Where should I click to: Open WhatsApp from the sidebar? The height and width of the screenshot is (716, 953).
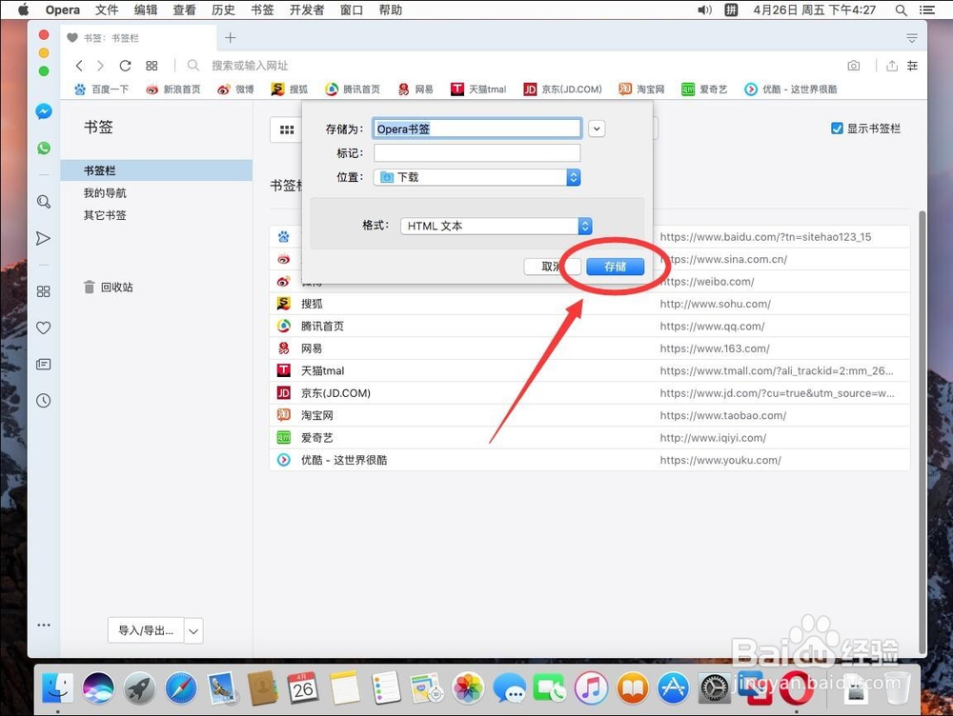(44, 149)
